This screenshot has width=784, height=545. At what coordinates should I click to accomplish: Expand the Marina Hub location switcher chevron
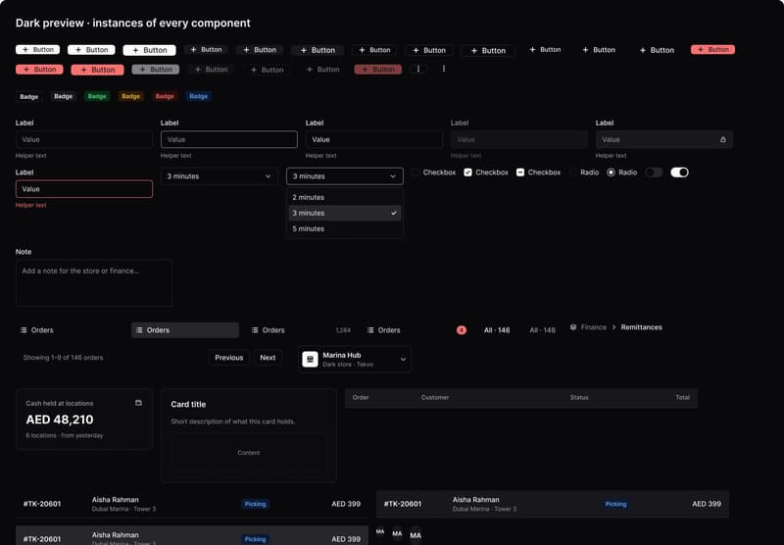click(403, 359)
